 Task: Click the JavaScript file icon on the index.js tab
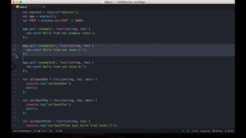click(18, 7)
